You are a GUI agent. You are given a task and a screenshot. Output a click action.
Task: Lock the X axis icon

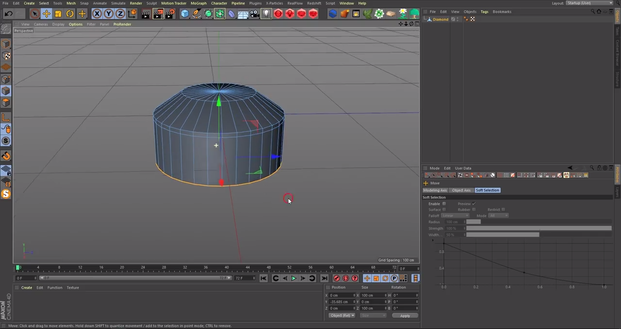[97, 14]
